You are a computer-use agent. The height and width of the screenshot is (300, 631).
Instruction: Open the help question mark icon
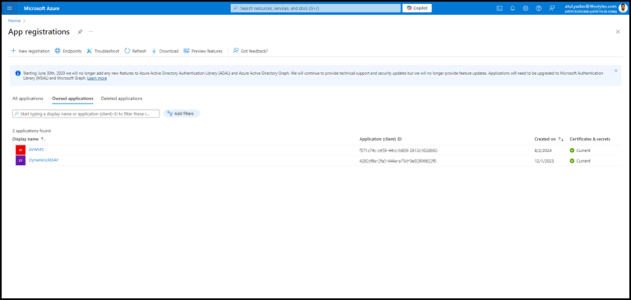(x=538, y=8)
